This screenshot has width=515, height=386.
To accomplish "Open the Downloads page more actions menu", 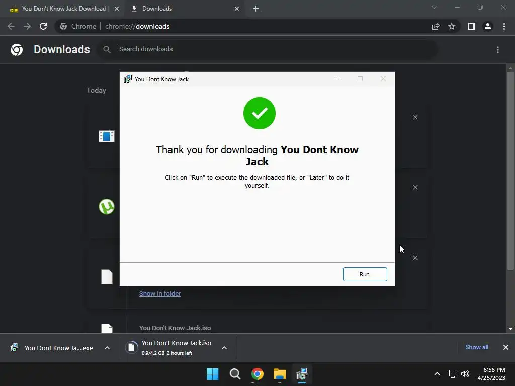I will click(498, 50).
